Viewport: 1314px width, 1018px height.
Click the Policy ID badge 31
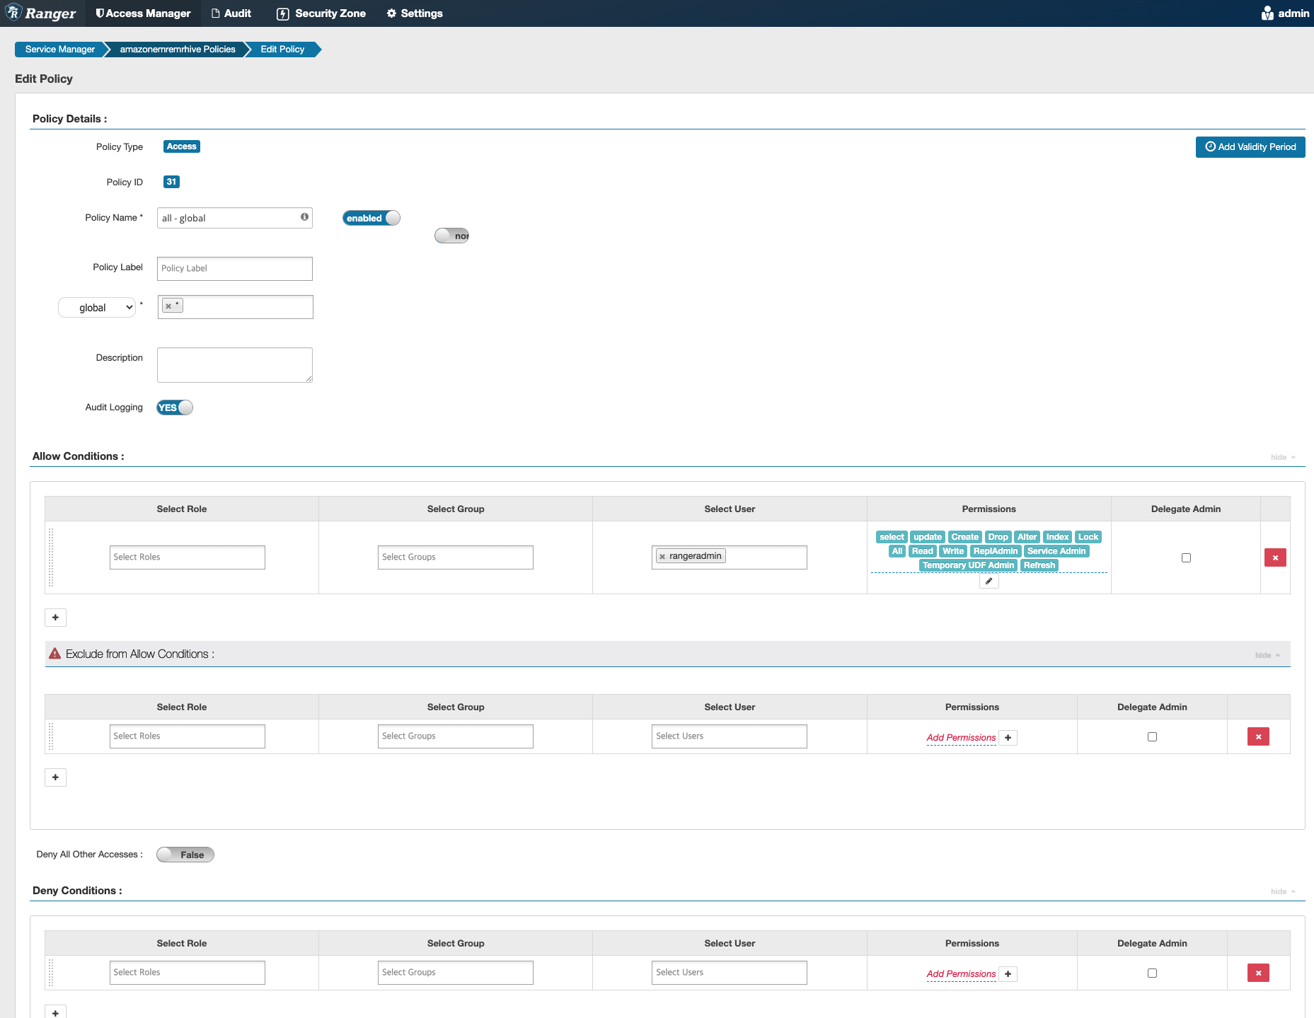click(x=171, y=182)
